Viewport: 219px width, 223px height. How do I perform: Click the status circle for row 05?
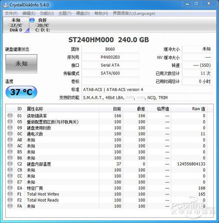(10, 122)
